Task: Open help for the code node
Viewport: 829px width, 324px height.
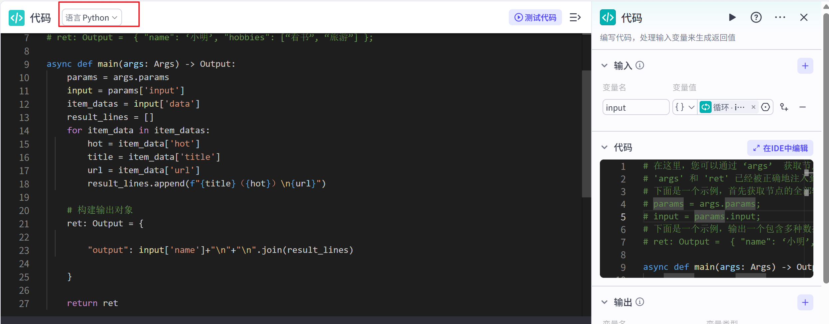Action: tap(756, 17)
